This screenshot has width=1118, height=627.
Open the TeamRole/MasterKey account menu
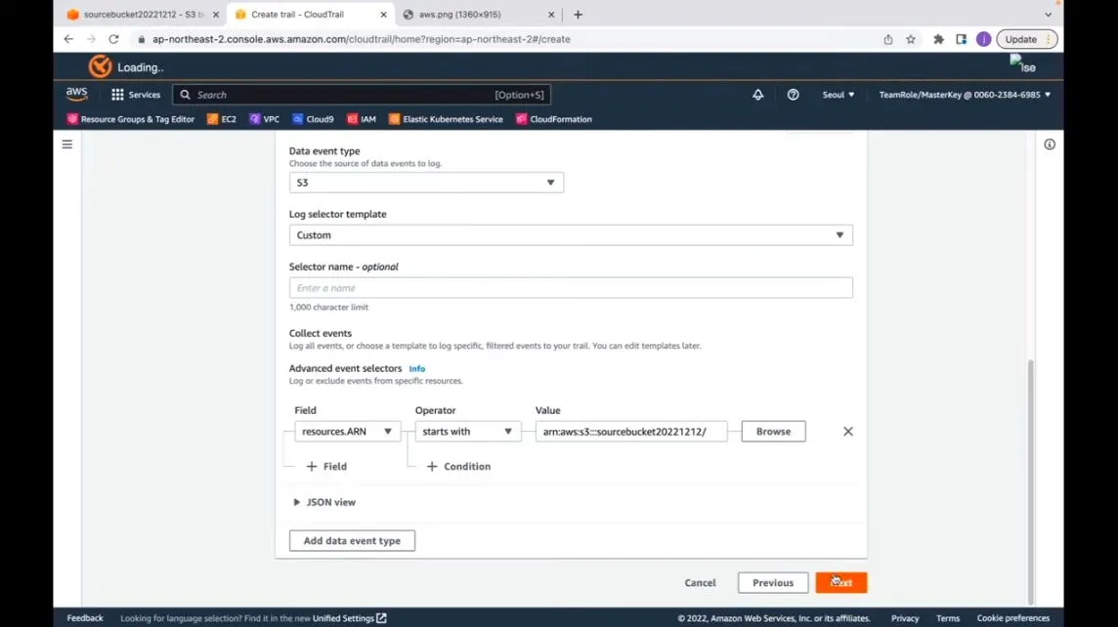point(964,94)
